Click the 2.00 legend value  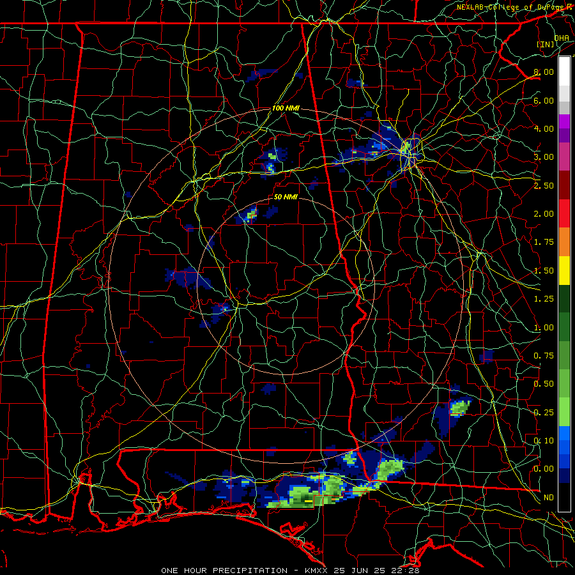[x=544, y=214]
